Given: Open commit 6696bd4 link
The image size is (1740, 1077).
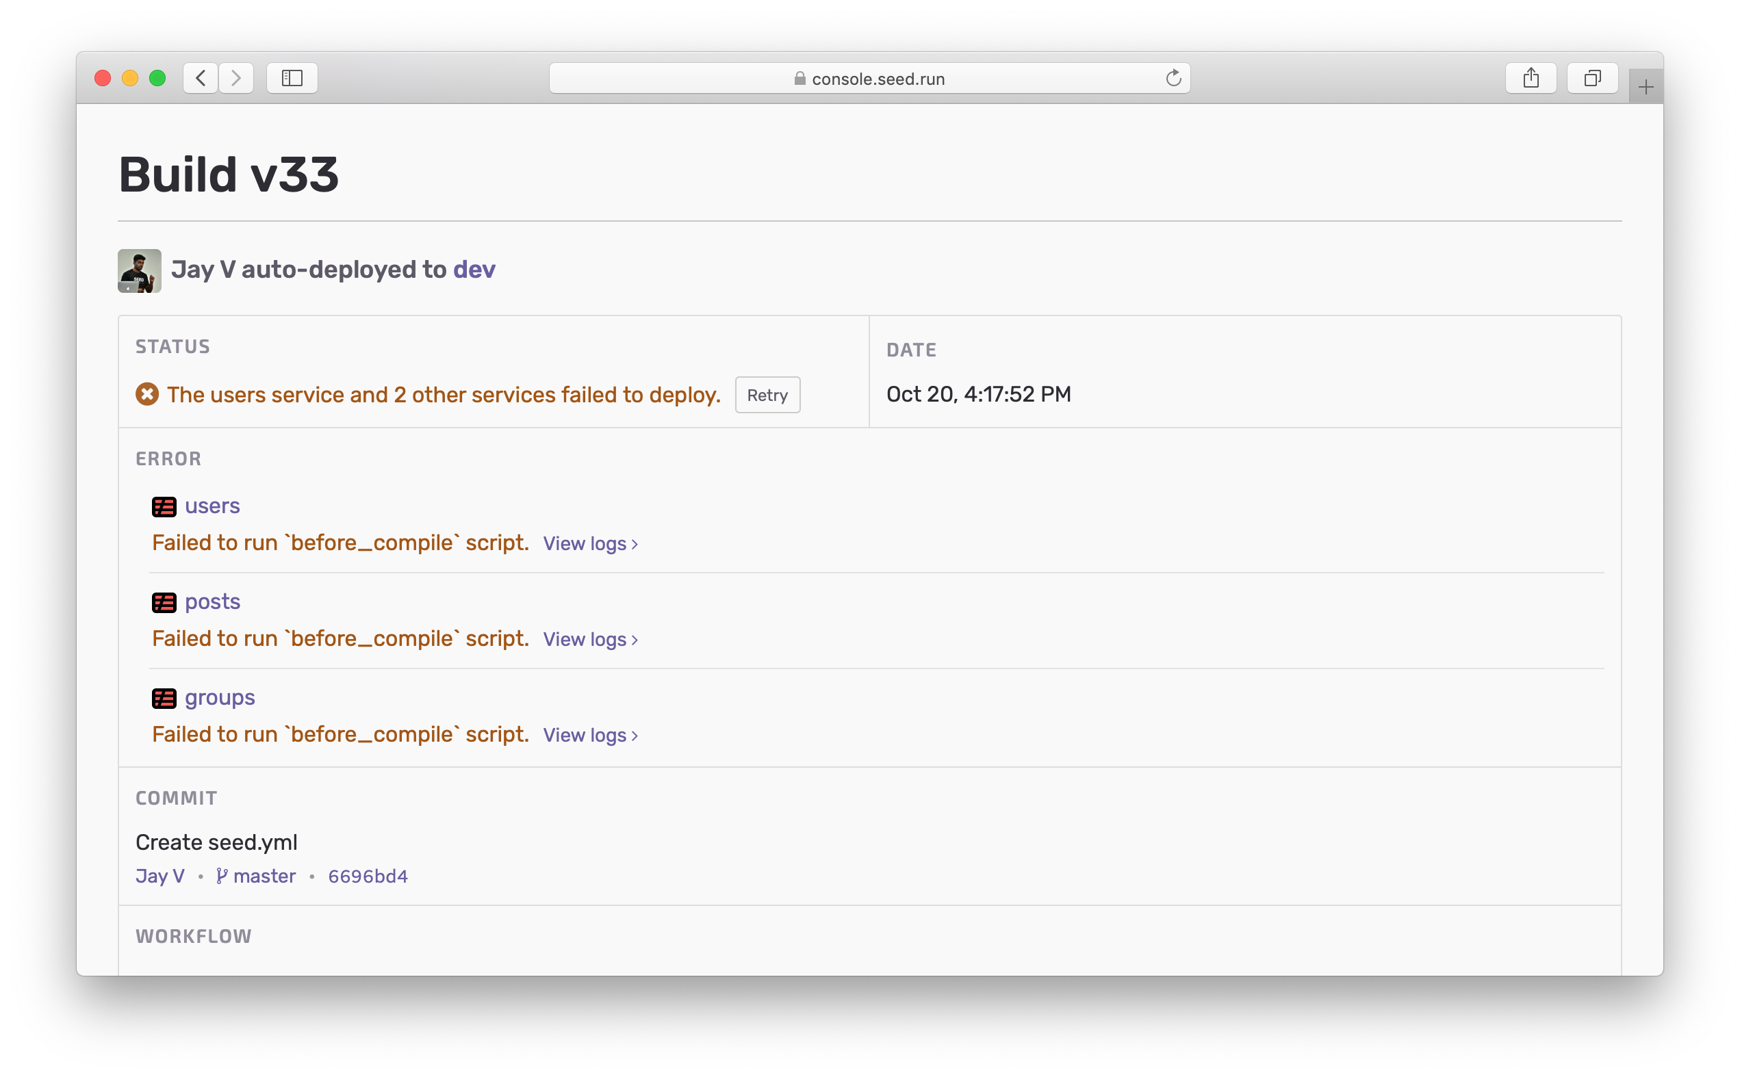Looking at the screenshot, I should [x=368, y=876].
